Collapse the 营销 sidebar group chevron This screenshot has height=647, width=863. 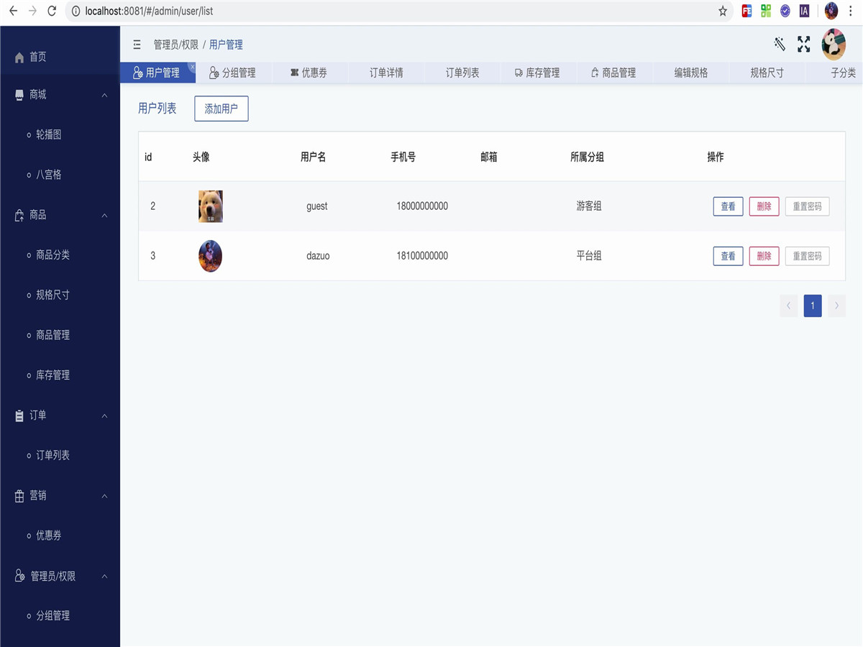[x=104, y=496]
